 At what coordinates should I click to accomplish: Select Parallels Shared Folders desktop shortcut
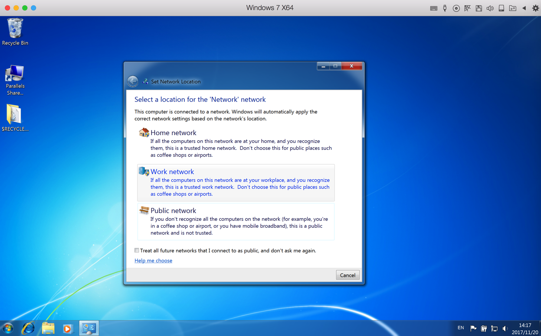(x=15, y=80)
